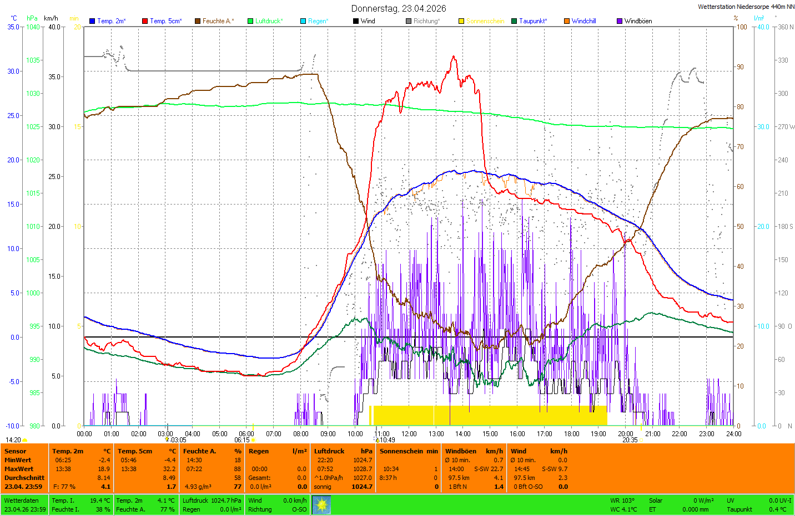This screenshot has width=795, height=516.
Task: Click the yellow marker beside 14:20
Action: [25, 440]
